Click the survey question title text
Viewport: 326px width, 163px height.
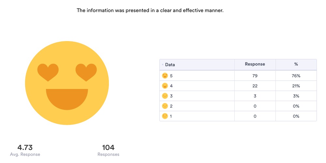pos(150,10)
